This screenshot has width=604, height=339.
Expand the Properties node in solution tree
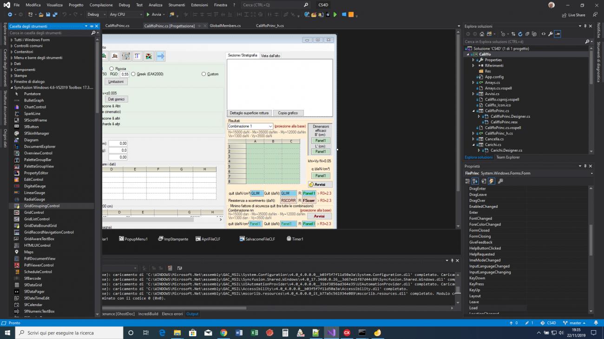(473, 60)
